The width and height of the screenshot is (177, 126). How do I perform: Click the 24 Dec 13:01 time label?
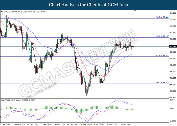[73, 124]
